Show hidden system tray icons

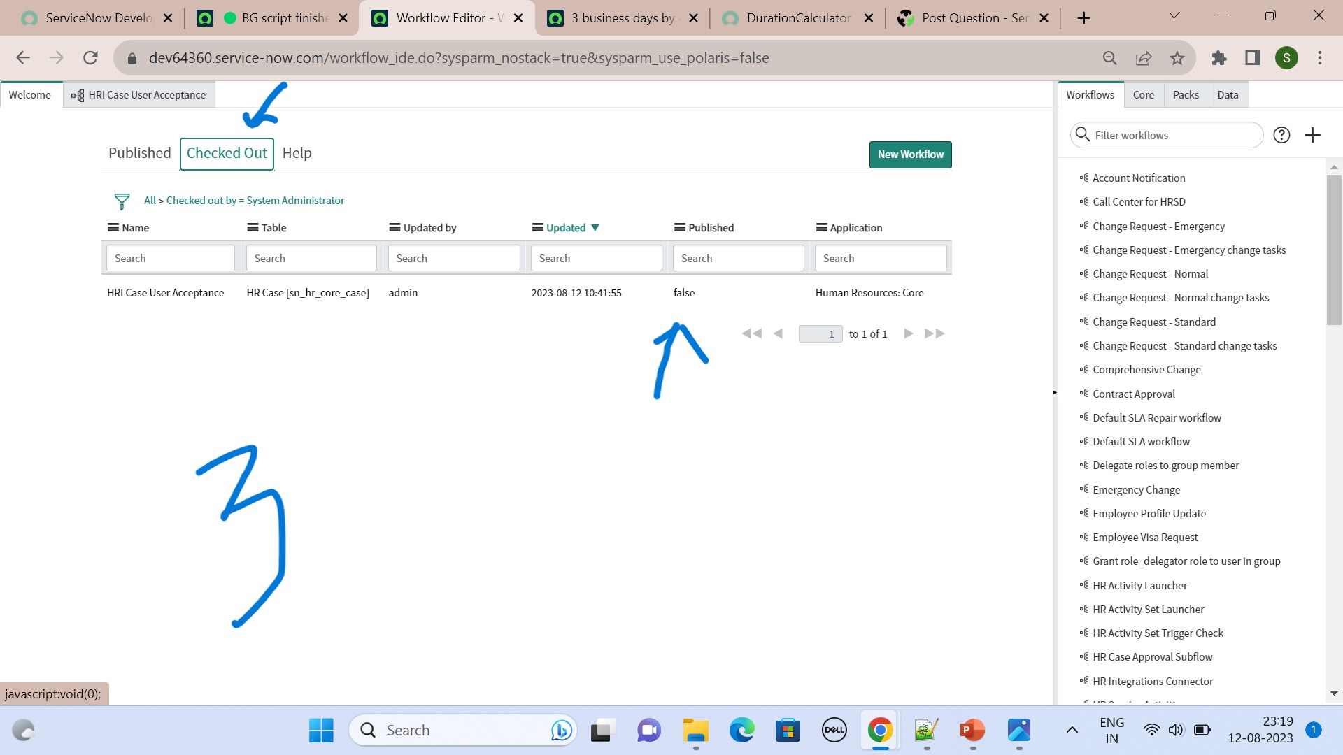(x=1072, y=731)
